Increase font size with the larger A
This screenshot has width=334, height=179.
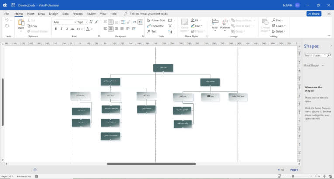(91, 22)
